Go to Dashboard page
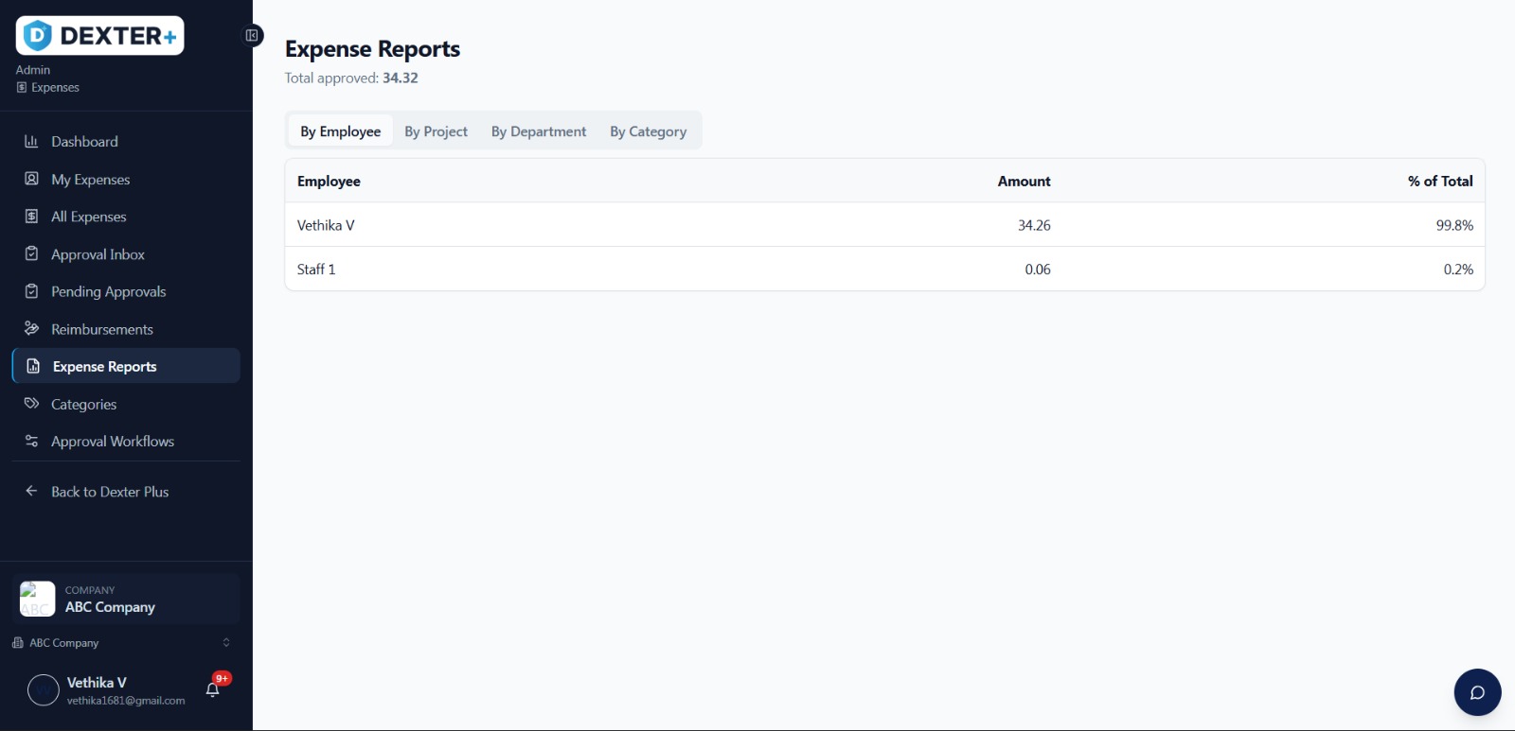Viewport: 1515px width, 731px height. (x=126, y=142)
